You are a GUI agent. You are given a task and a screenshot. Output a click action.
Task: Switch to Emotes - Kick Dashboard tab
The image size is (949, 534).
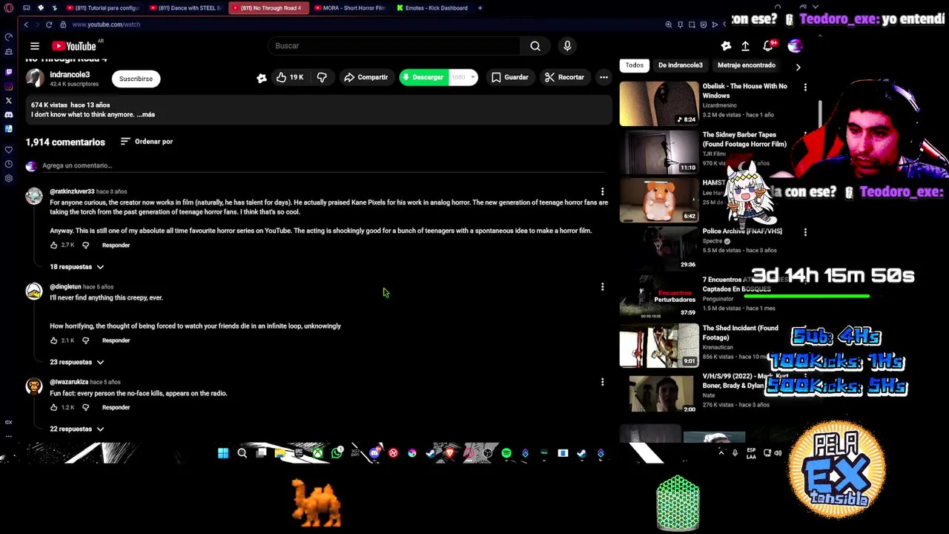[x=432, y=8]
